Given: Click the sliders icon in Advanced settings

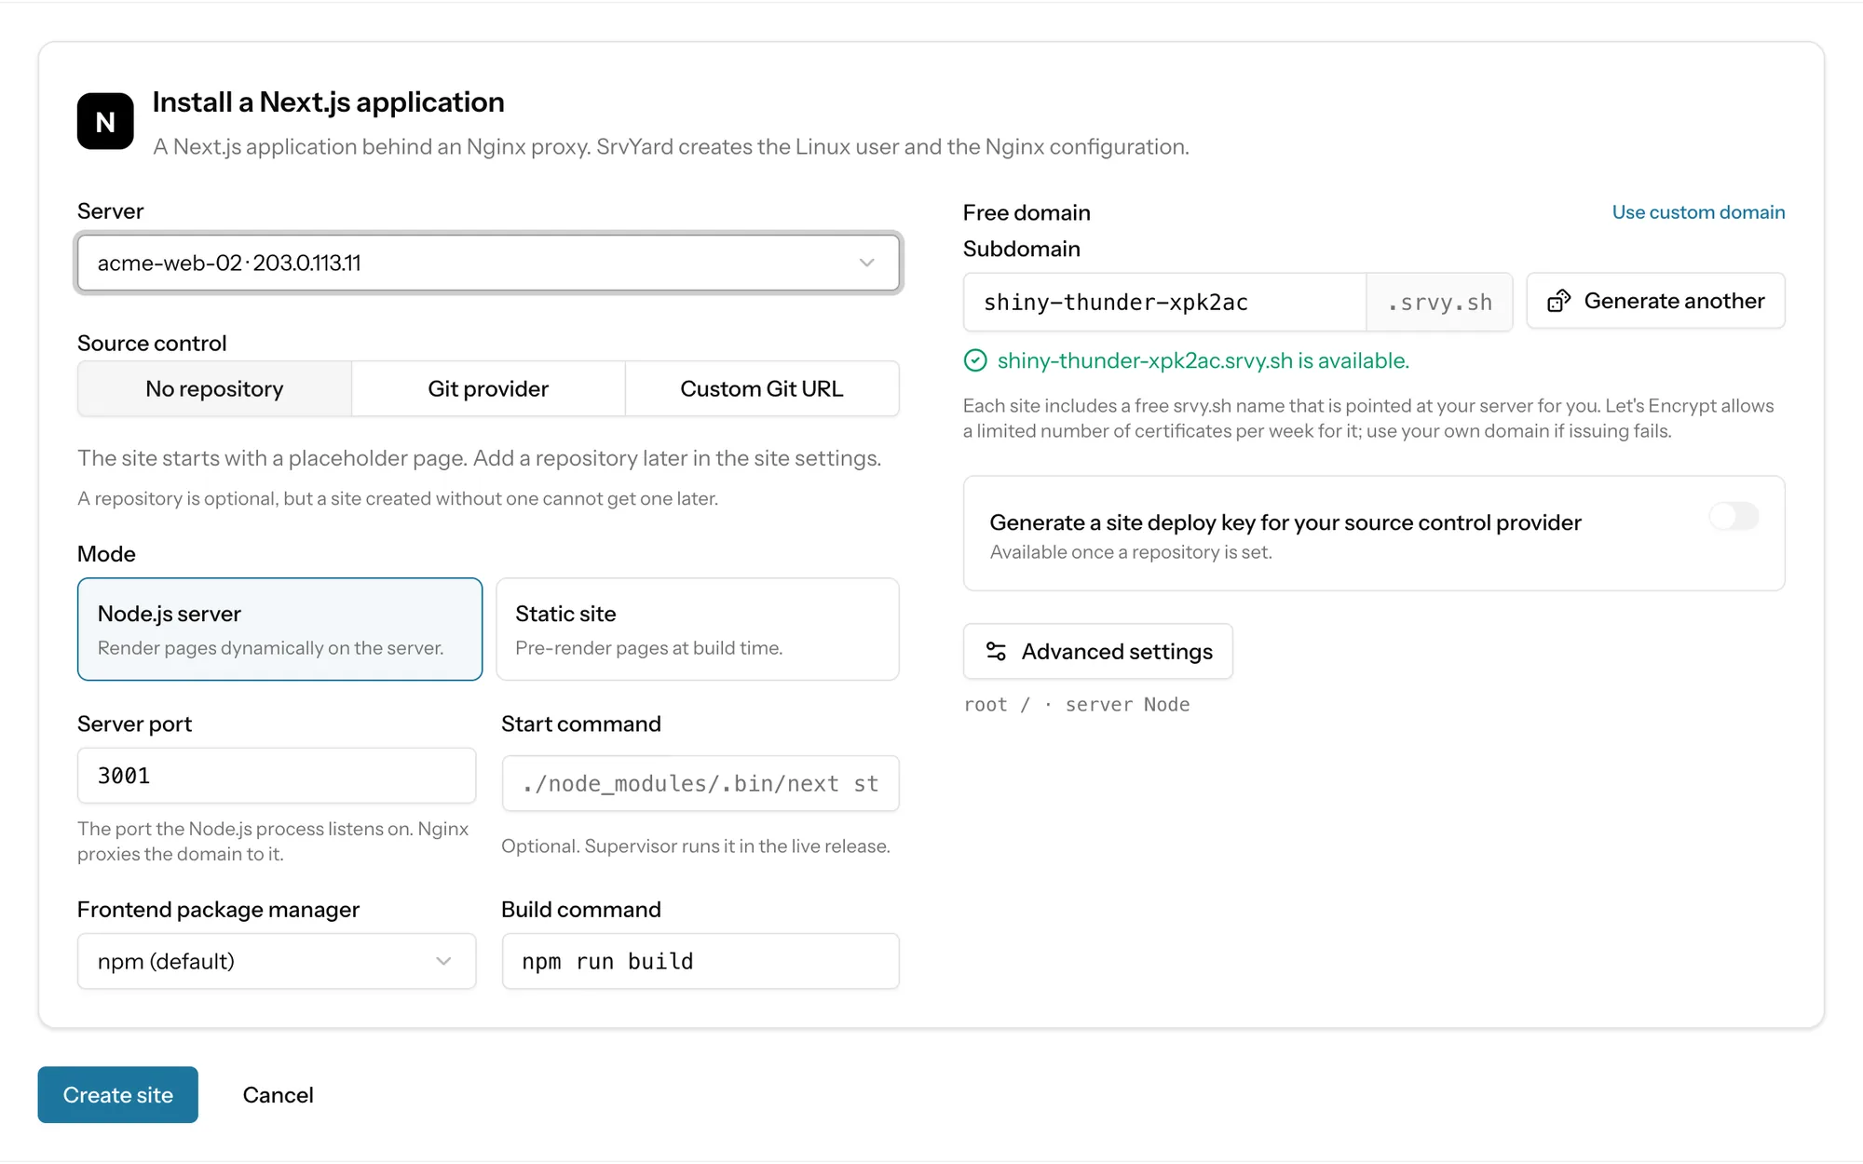Looking at the screenshot, I should (996, 652).
